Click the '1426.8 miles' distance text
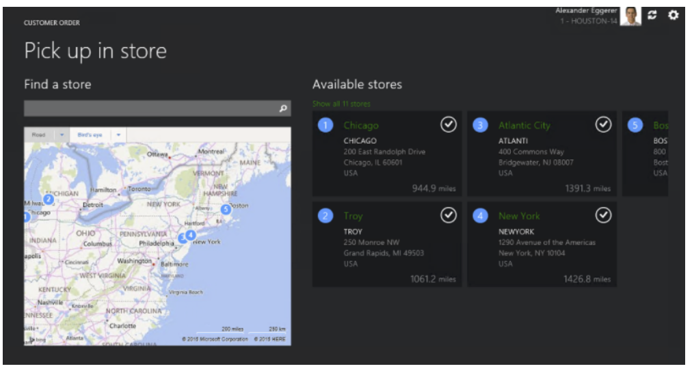692x373 pixels. 587,279
